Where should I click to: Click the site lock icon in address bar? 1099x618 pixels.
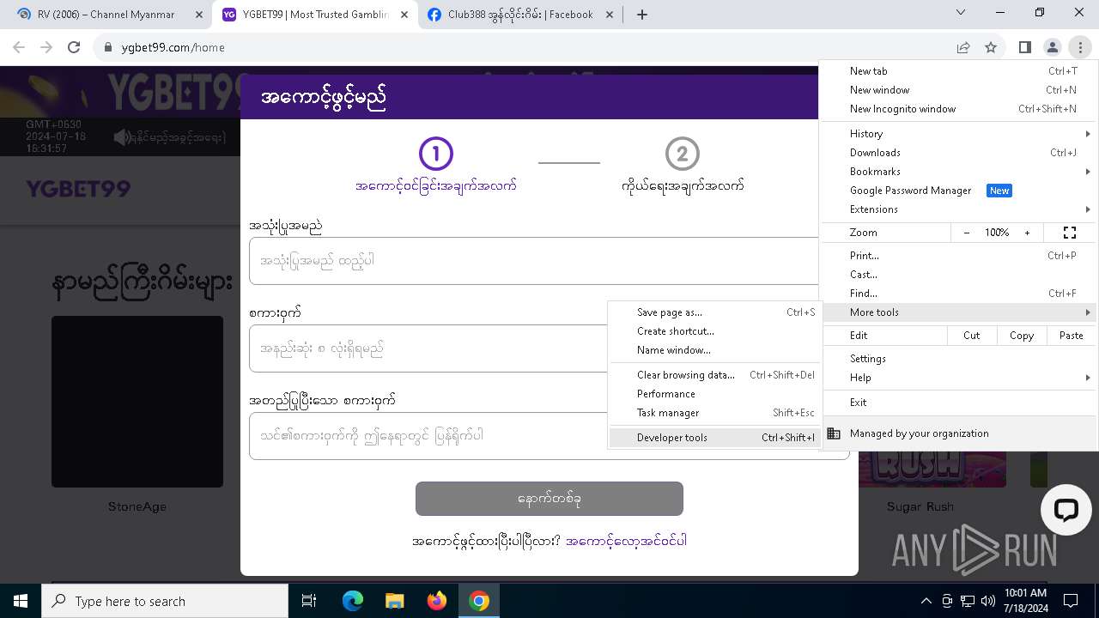click(108, 48)
